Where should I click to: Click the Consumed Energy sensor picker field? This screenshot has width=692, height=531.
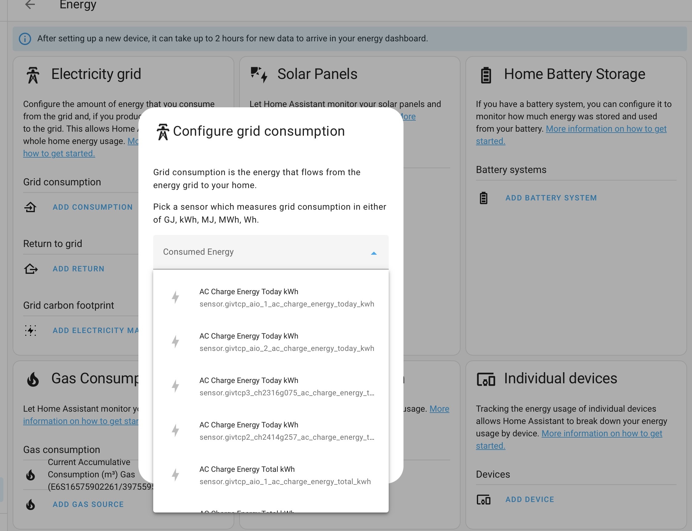coord(271,252)
